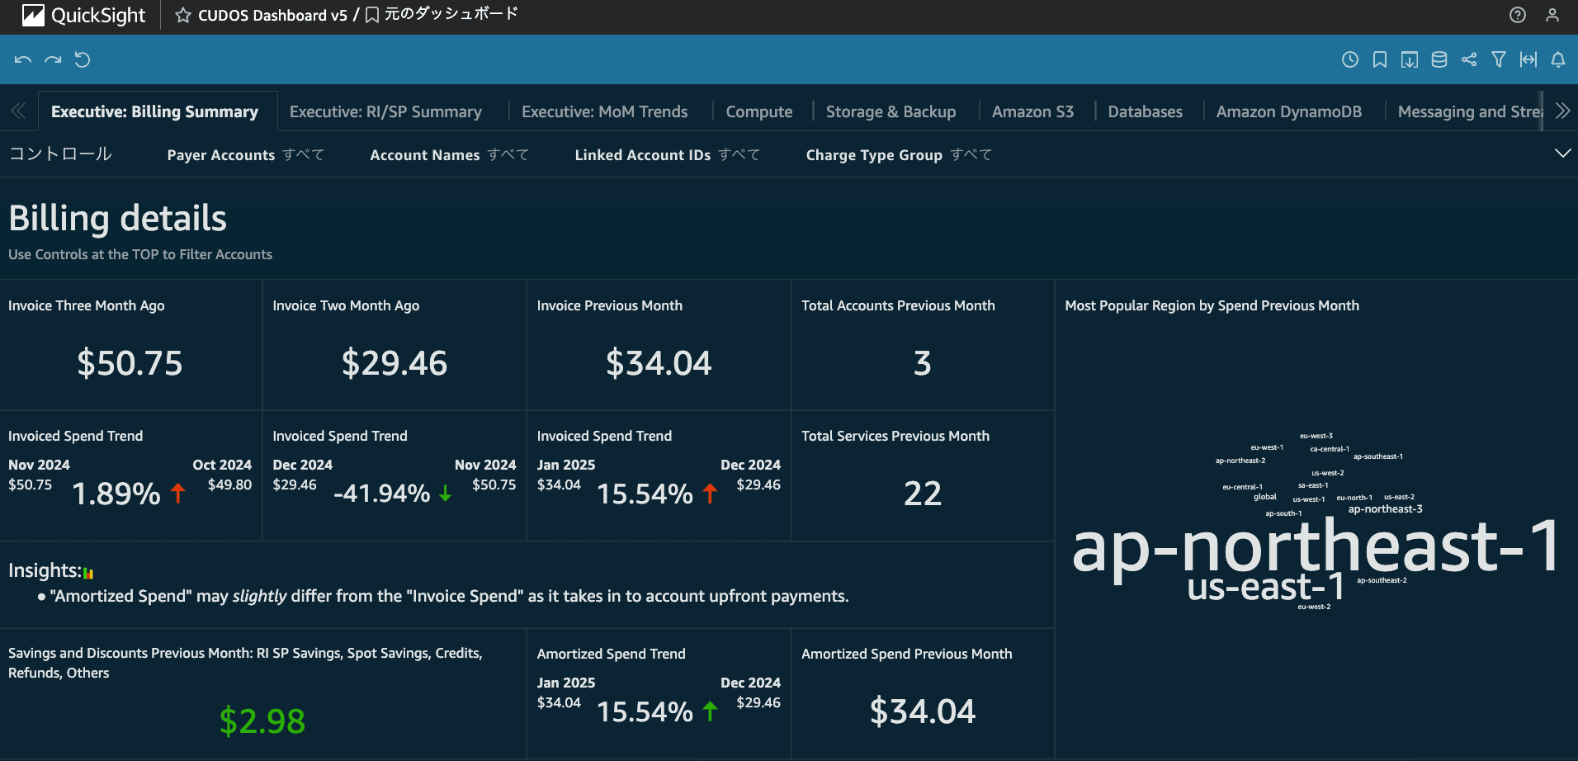
Task: Click CUDOS Dashboard v5 breadcrumb title
Action: (272, 16)
